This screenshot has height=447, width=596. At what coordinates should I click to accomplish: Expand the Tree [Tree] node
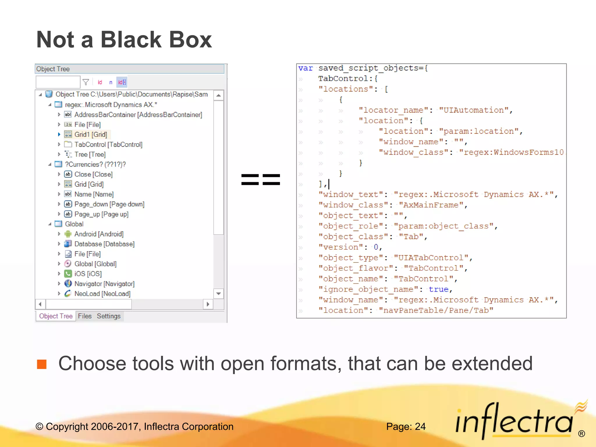click(59, 154)
